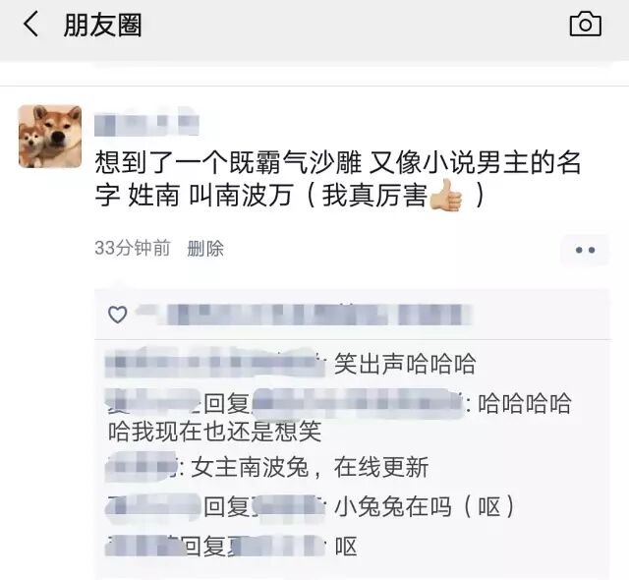Tap the reply 小兔兔在吗（呕）
This screenshot has width=629, height=580.
(x=425, y=506)
